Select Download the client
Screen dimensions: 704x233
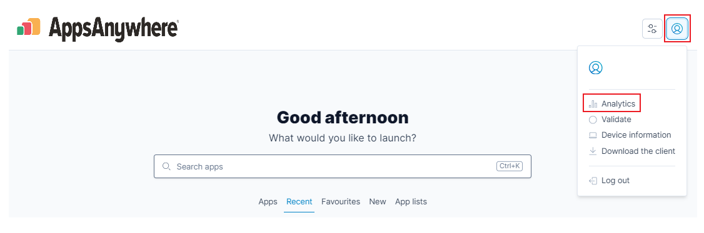638,151
